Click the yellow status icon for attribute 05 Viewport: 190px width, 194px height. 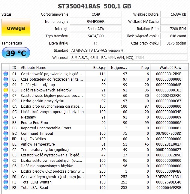click(x=6, y=90)
